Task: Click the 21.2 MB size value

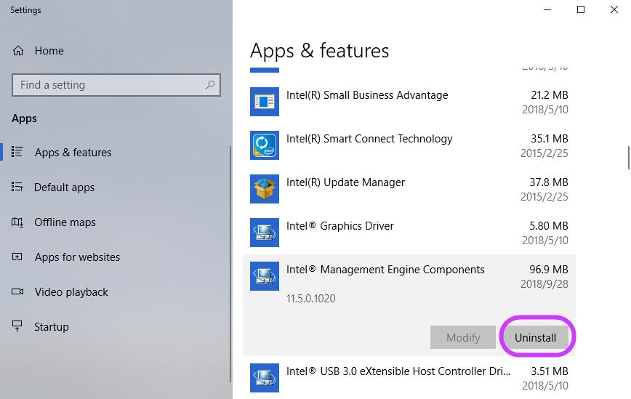Action: click(x=550, y=95)
